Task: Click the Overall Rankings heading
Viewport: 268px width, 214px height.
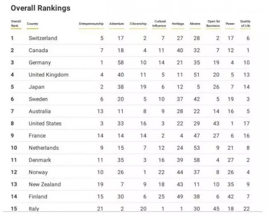Action: (40, 8)
